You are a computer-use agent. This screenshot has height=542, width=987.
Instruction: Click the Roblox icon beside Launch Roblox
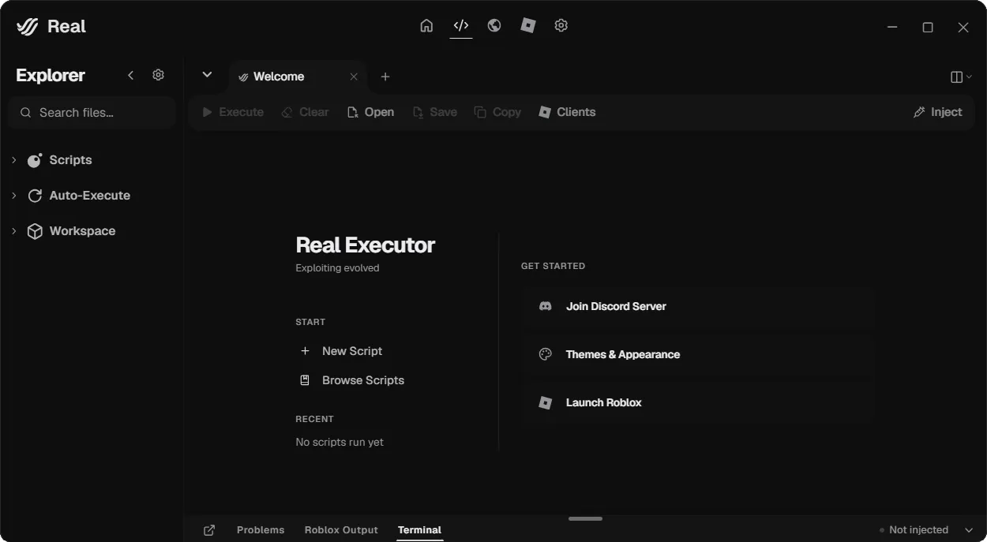(545, 402)
